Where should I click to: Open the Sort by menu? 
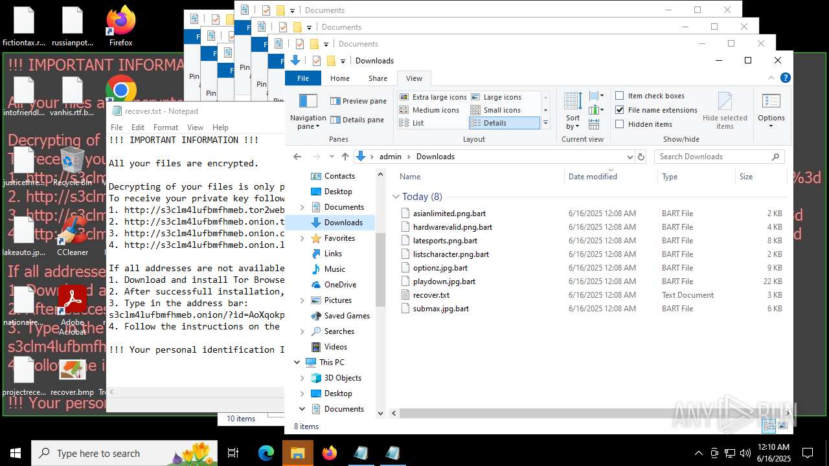tap(573, 111)
